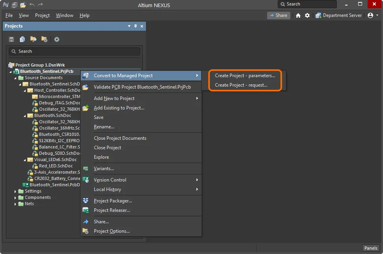
Task: Click the Redo arrow in title bar
Action: click(x=40, y=5)
